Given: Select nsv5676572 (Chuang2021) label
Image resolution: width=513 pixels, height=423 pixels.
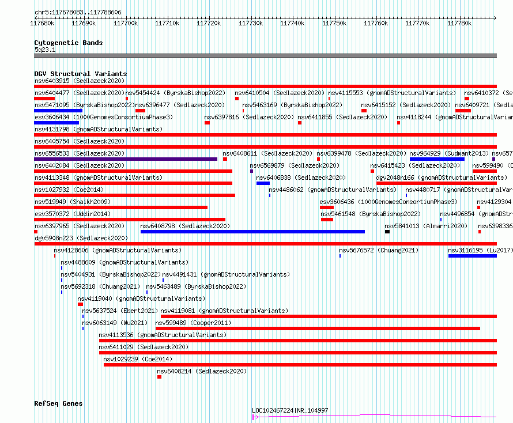Looking at the screenshot, I should (x=379, y=250).
